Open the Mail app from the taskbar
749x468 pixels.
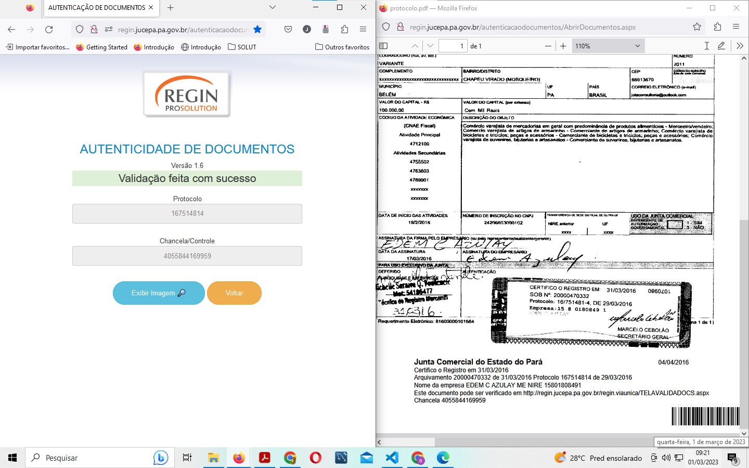coord(367,458)
